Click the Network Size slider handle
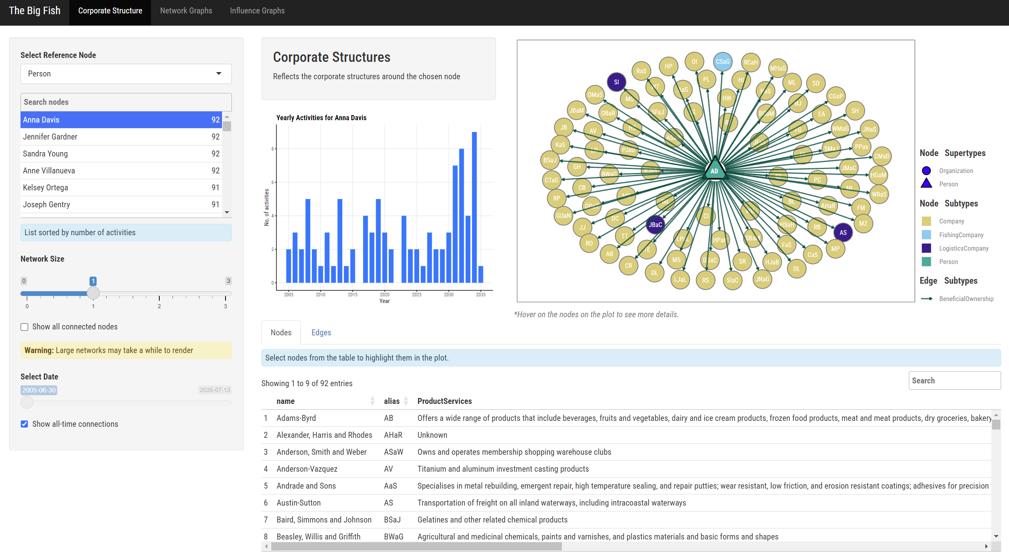The width and height of the screenshot is (1009, 556). pos(93,293)
